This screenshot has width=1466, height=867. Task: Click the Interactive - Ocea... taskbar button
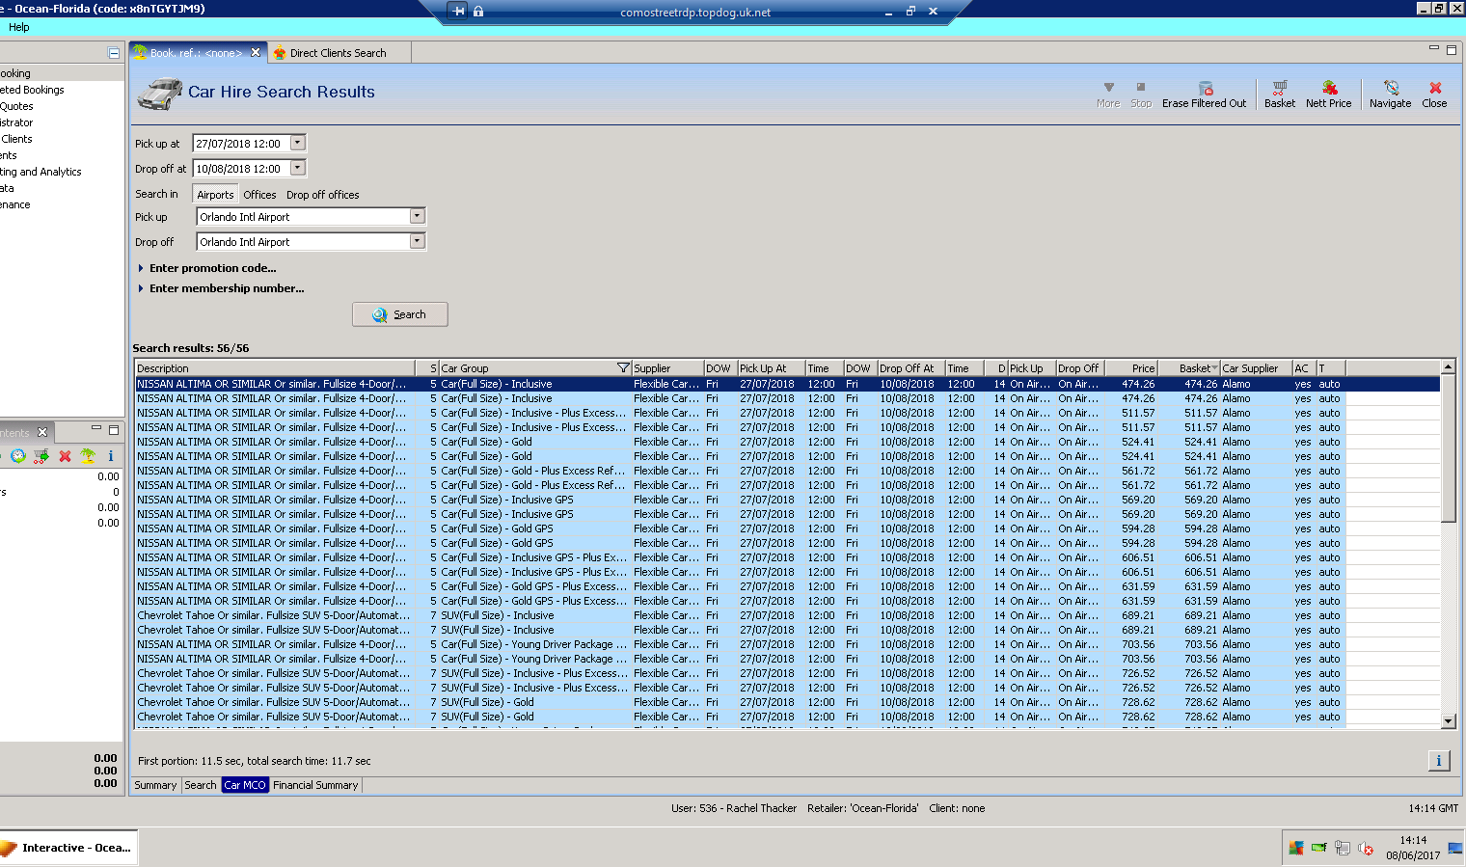pyautogui.click(x=69, y=848)
